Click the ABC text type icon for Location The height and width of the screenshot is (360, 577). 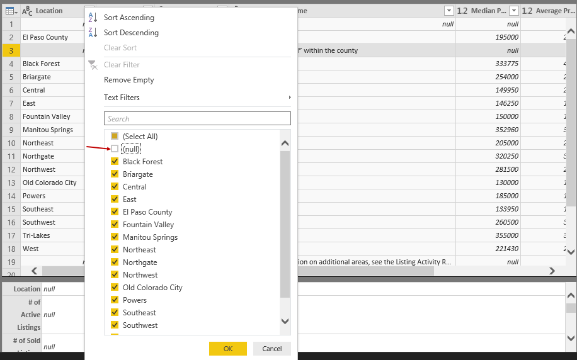(x=27, y=11)
